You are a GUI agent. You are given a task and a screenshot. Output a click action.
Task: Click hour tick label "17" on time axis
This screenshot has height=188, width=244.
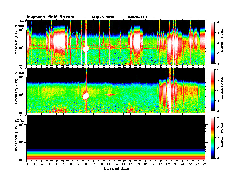[x=153, y=164]
